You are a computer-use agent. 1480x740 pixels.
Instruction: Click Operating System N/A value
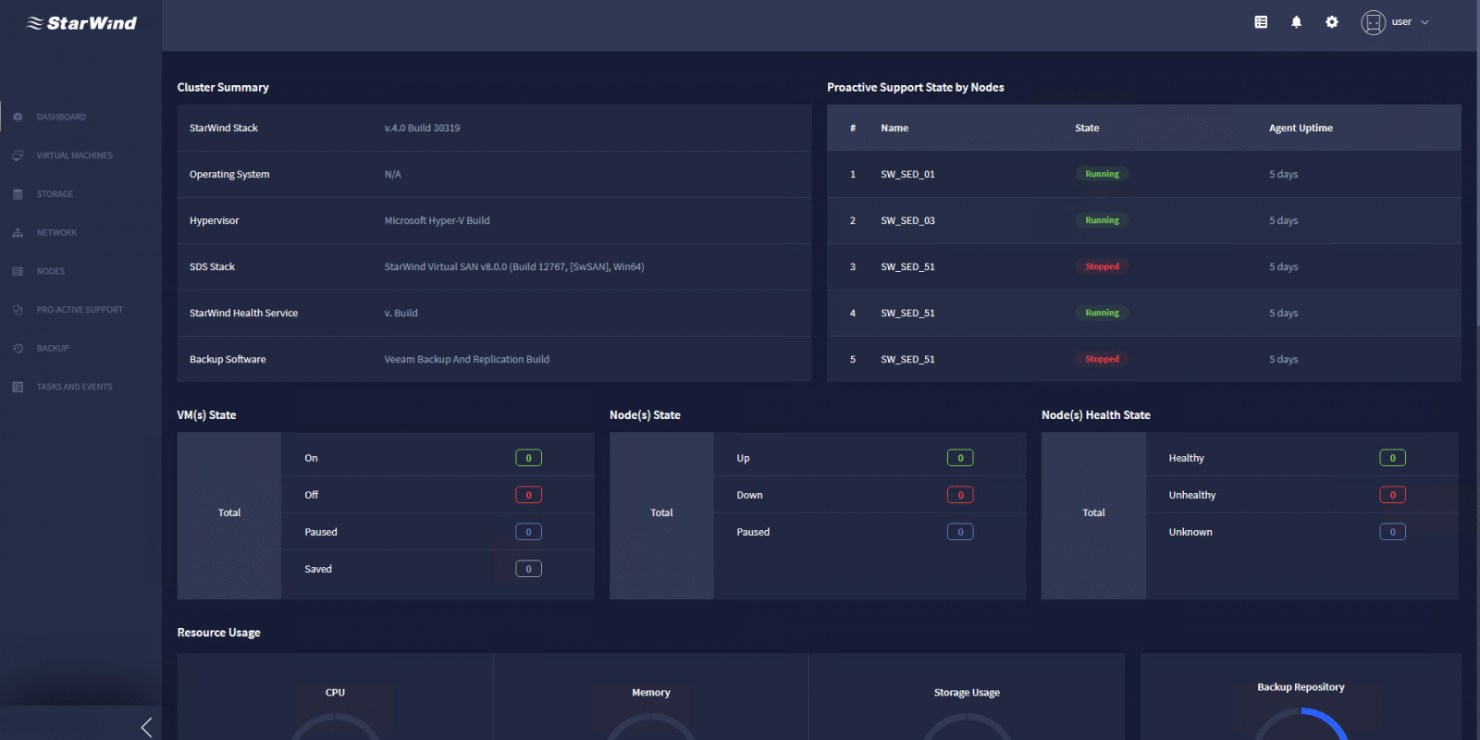392,174
